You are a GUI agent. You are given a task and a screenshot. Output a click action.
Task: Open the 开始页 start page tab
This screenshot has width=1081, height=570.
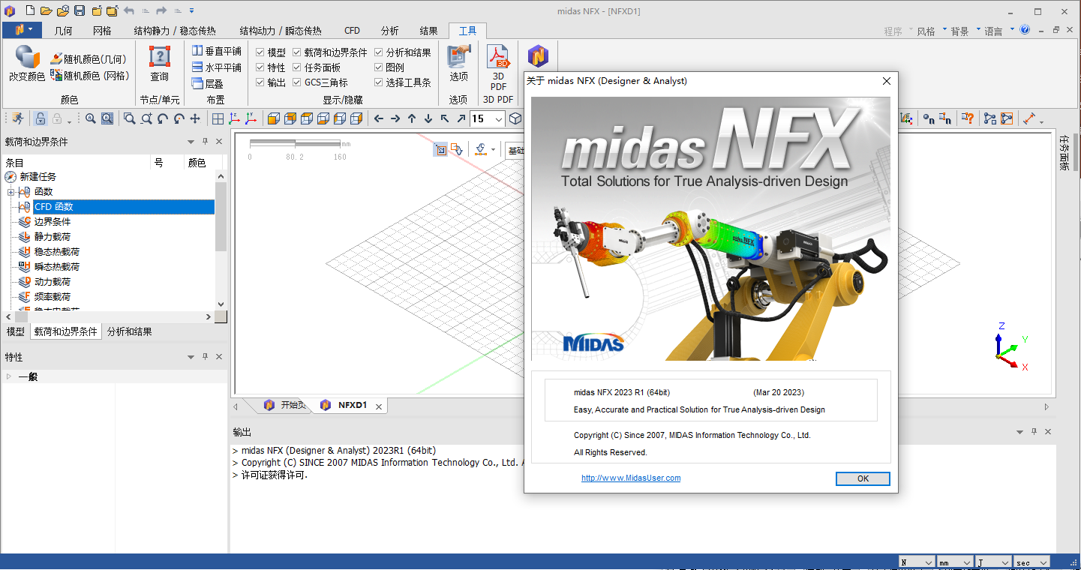[285, 405]
